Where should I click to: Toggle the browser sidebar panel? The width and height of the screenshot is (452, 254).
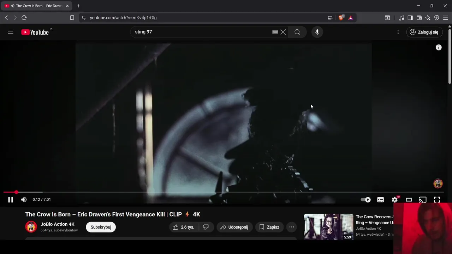coord(410,18)
